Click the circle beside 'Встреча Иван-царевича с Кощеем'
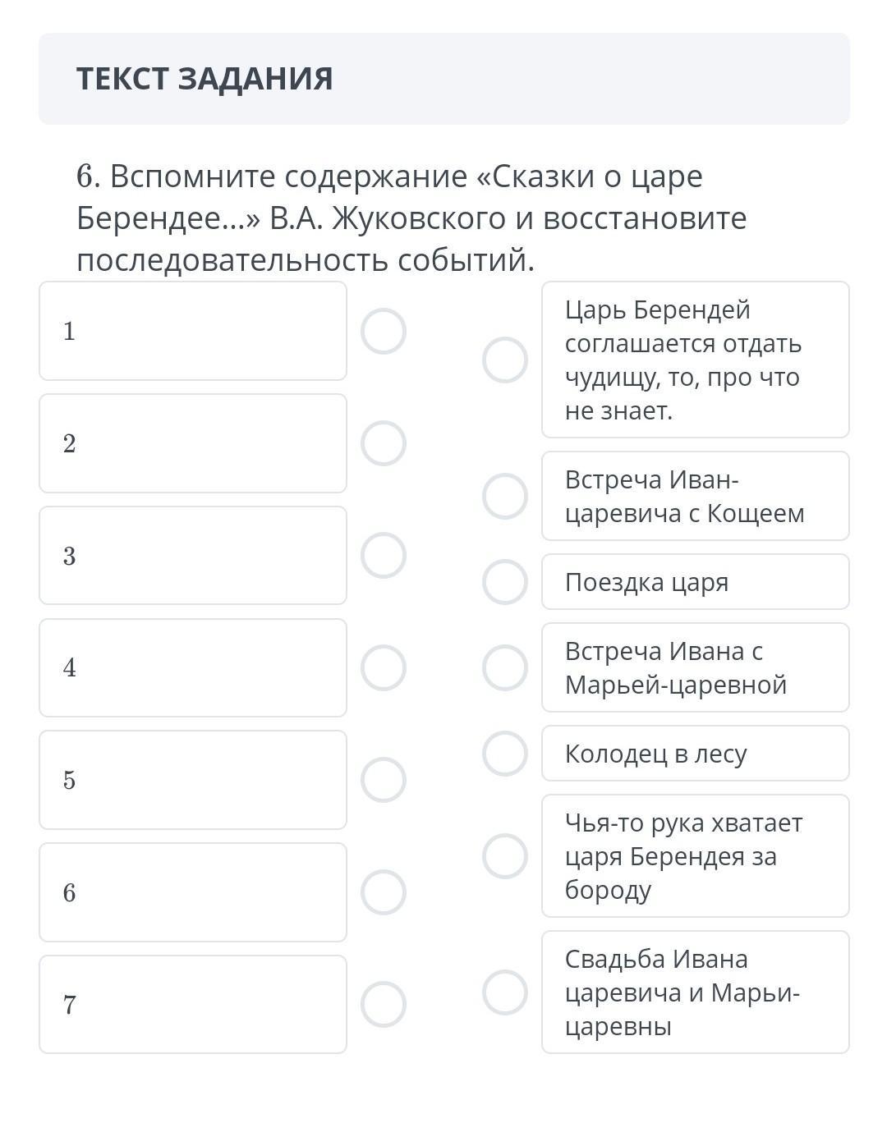The height and width of the screenshot is (1123, 887). click(505, 496)
